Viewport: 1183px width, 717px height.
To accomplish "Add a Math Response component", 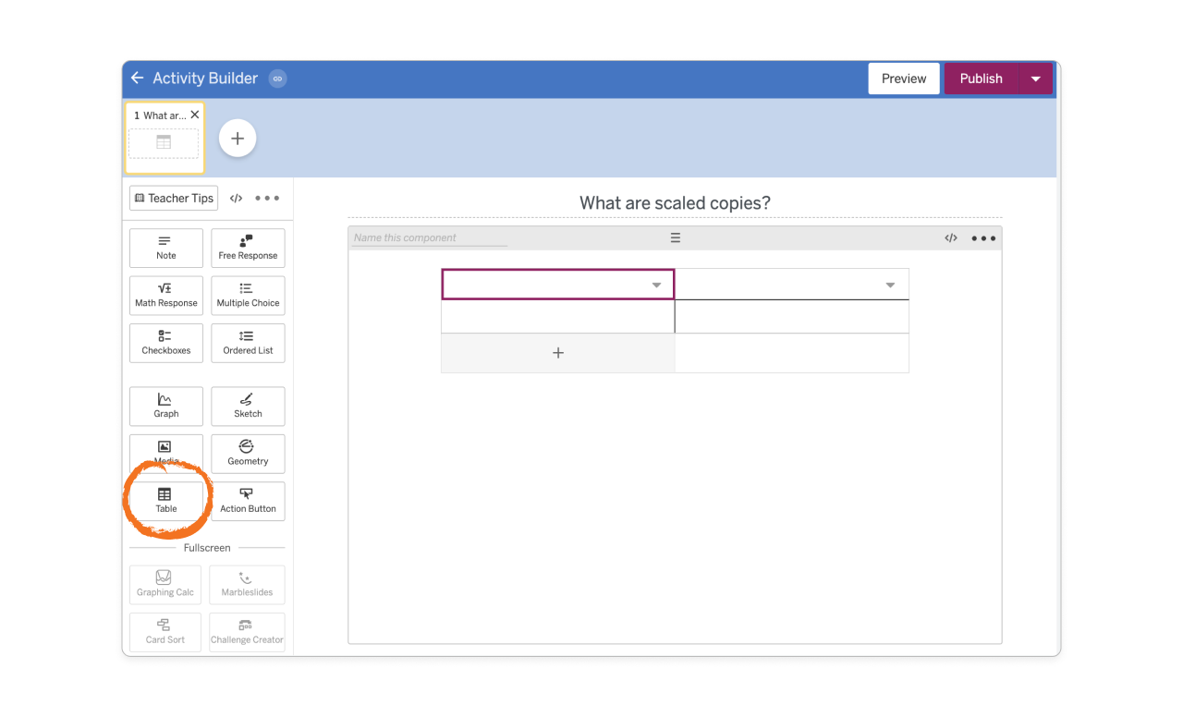I will (165, 296).
